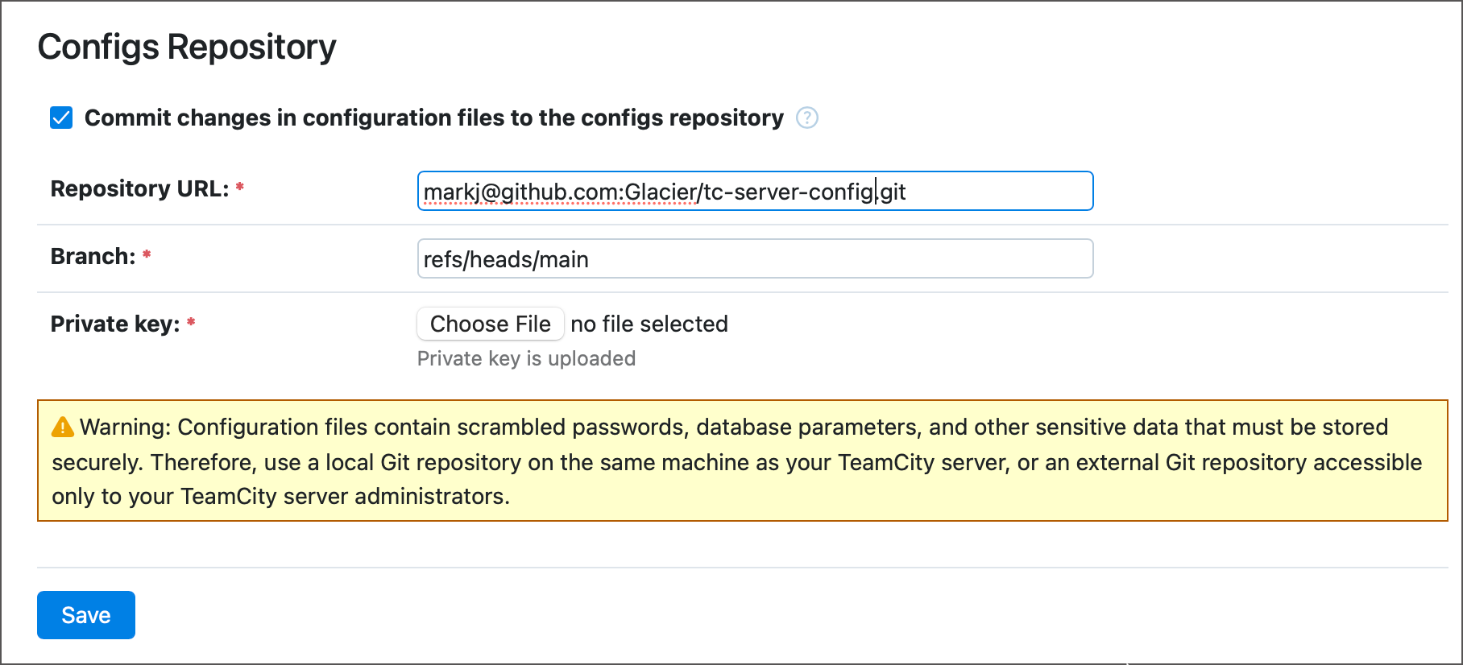The width and height of the screenshot is (1463, 665).
Task: Click the 'no file selected' text
Action: [x=649, y=324]
